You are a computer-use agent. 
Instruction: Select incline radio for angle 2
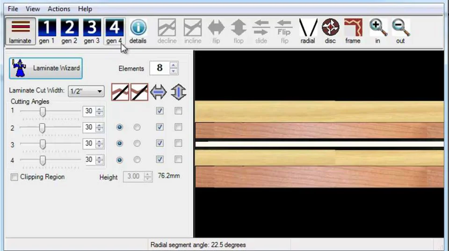[x=137, y=127]
